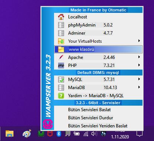This screenshot has width=154, height=141.
Task: Click the Adminer version 4.7.7
Action: coord(108,33)
